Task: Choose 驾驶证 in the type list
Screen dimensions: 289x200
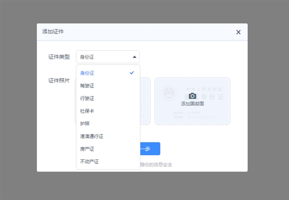Action: click(x=88, y=86)
